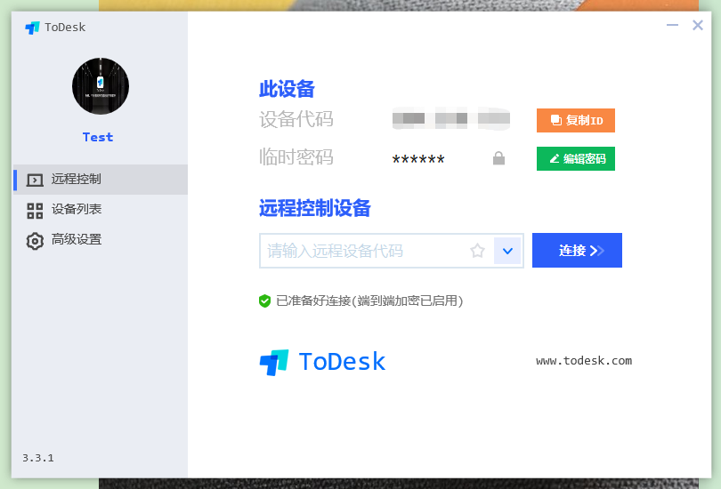Click the 远程控制 screen icon
The image size is (721, 489).
pos(35,180)
